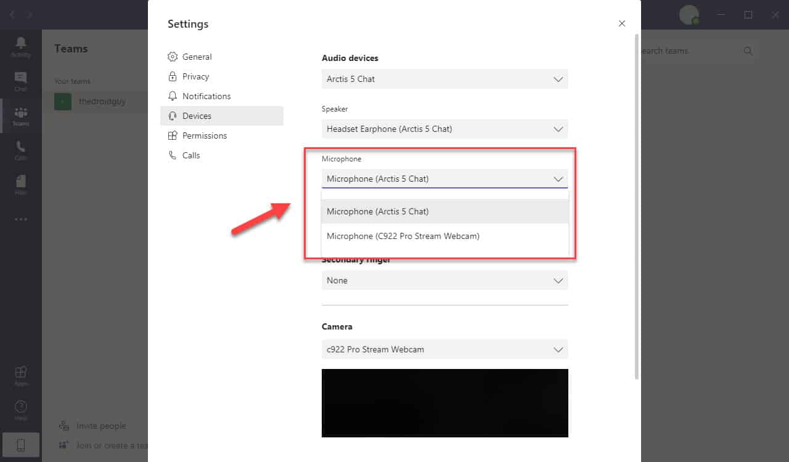Open Files in the left sidebar
Image resolution: width=789 pixels, height=462 pixels.
(x=21, y=185)
